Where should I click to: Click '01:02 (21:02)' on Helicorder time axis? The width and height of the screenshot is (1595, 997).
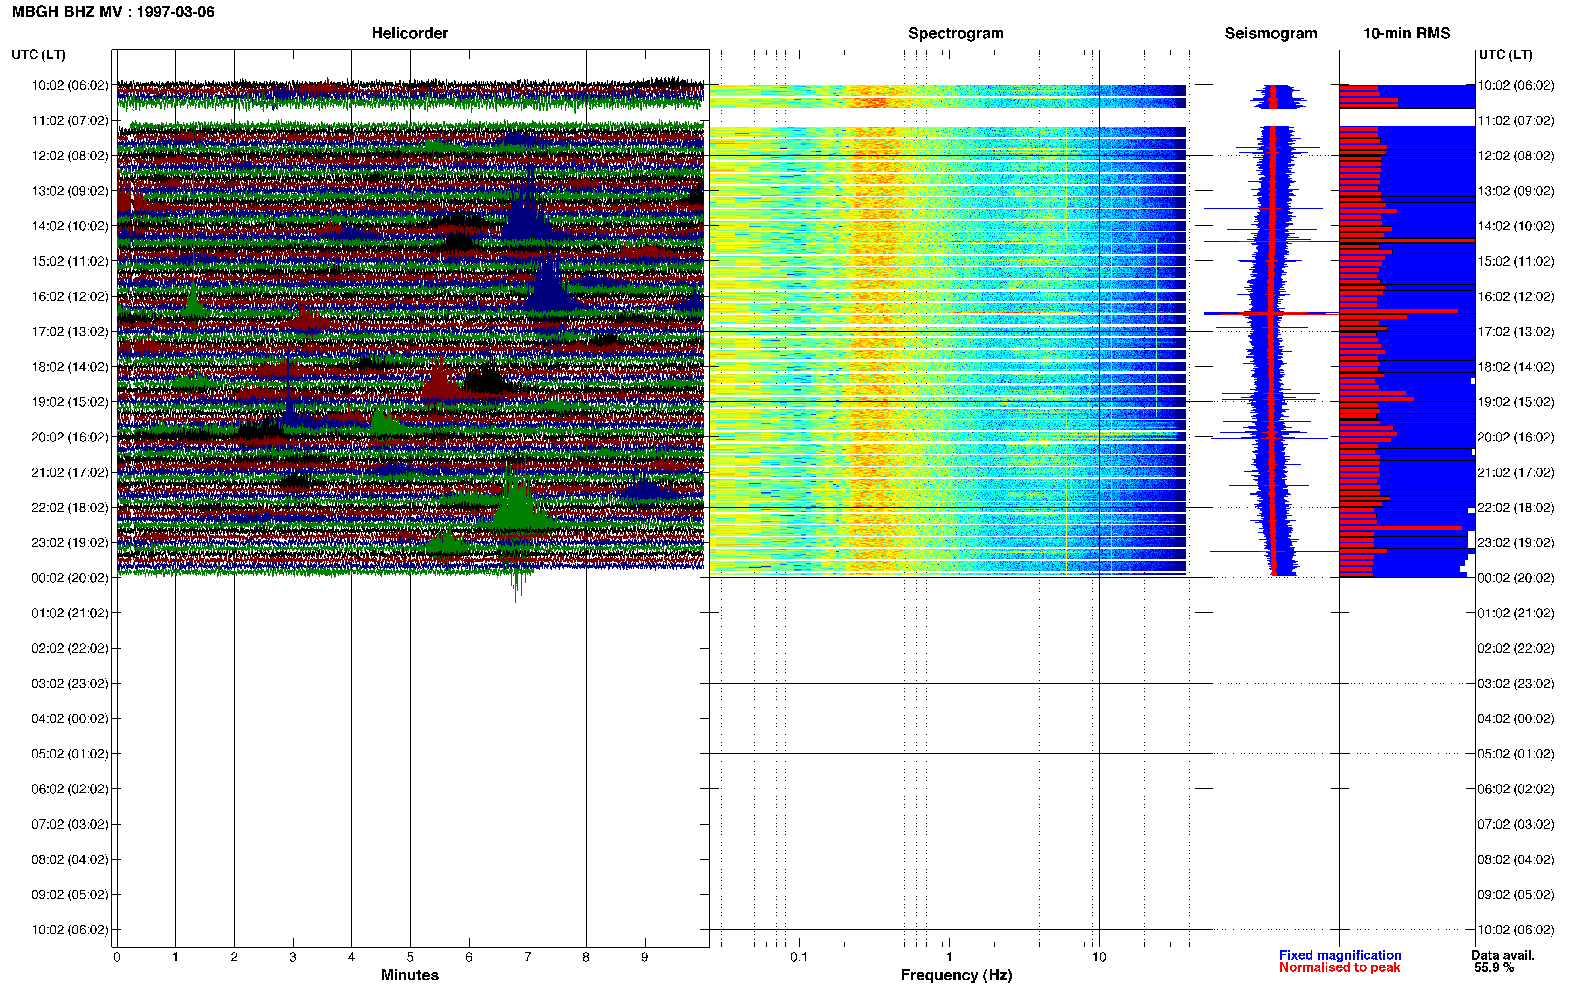[70, 613]
